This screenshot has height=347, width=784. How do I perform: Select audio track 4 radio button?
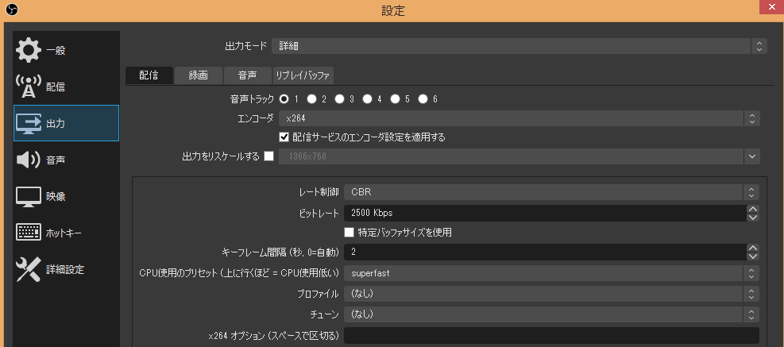[368, 99]
